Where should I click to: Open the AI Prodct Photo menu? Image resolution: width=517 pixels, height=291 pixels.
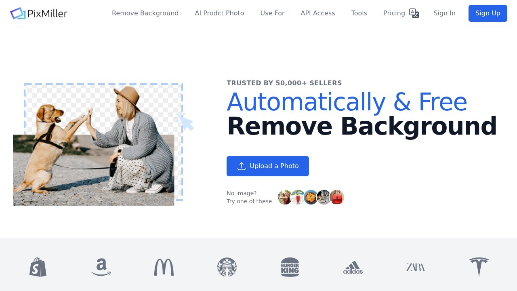point(219,13)
